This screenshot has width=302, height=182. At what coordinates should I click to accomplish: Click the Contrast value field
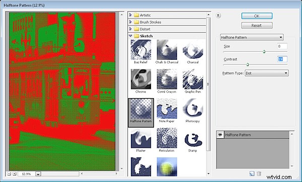coord(282,59)
